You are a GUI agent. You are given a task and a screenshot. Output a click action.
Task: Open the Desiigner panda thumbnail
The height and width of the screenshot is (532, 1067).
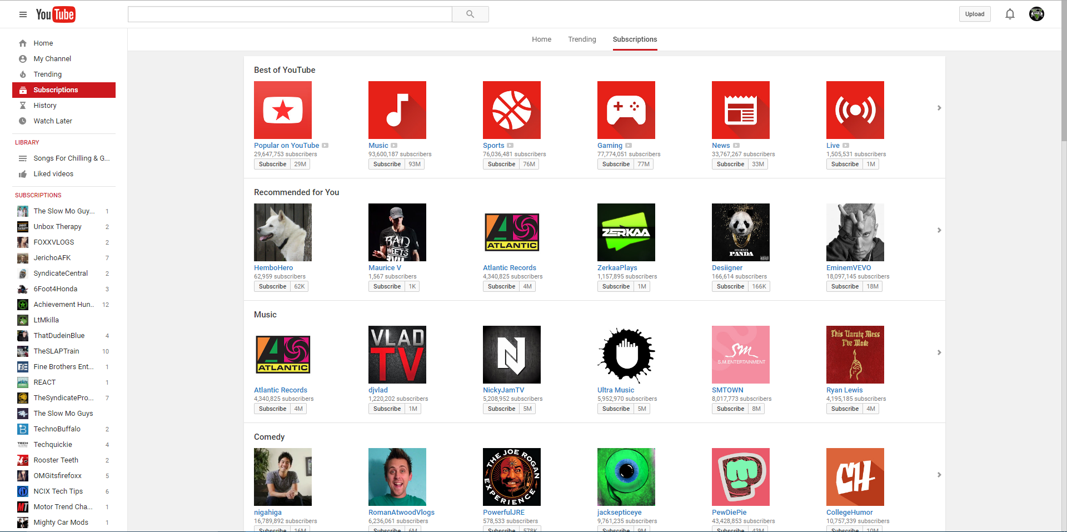click(x=741, y=232)
